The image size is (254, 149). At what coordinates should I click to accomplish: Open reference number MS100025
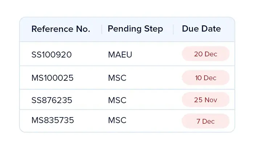(x=53, y=78)
